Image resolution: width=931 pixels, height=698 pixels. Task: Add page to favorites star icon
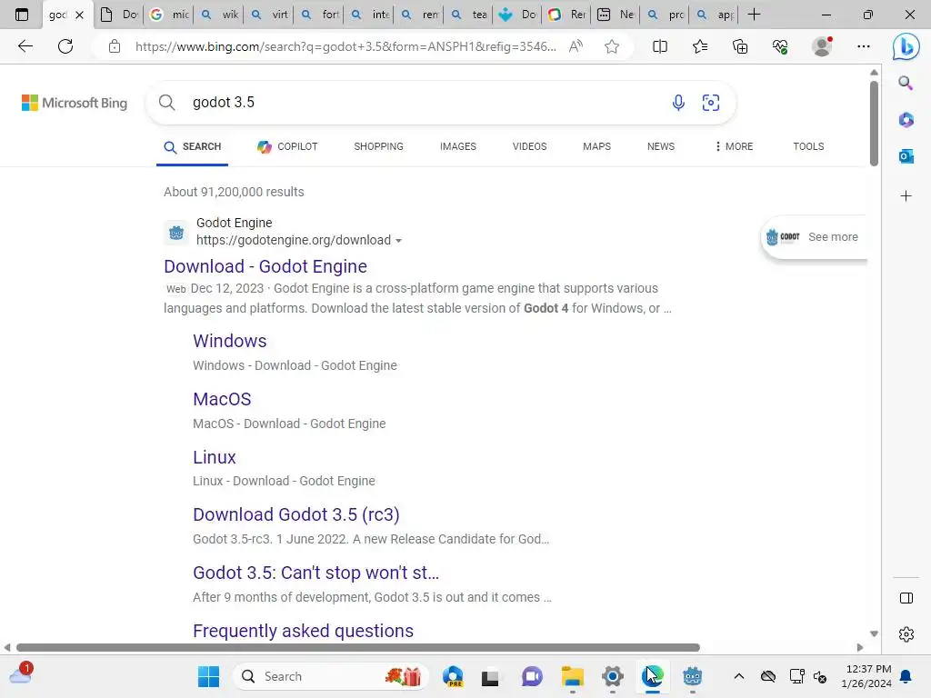click(x=612, y=46)
